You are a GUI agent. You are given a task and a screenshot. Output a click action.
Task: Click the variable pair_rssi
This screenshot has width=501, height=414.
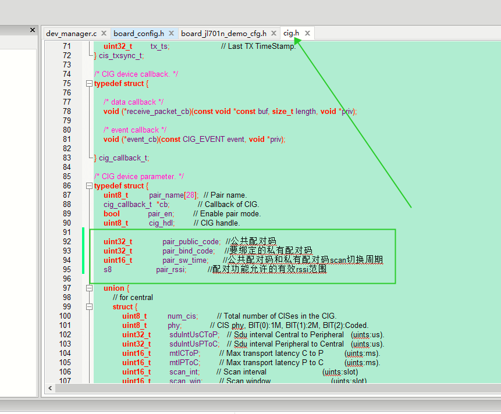click(171, 270)
